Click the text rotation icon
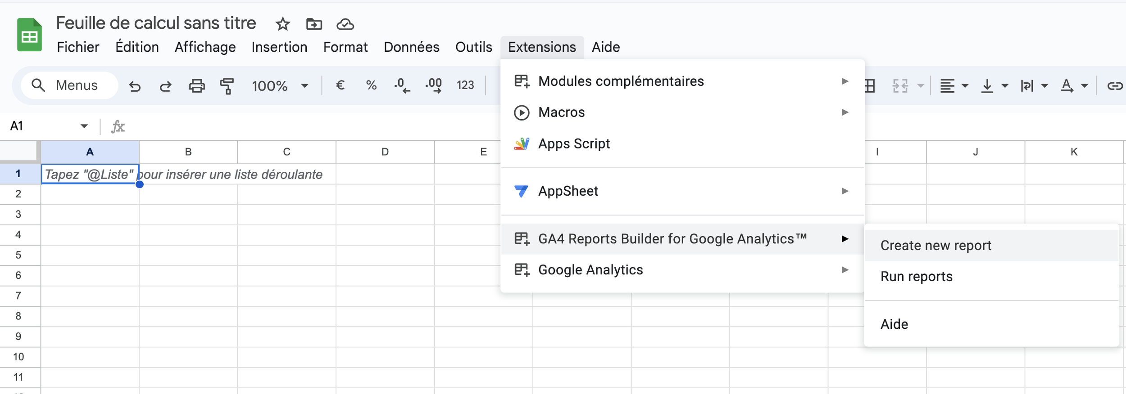The width and height of the screenshot is (1126, 394). (x=1067, y=85)
